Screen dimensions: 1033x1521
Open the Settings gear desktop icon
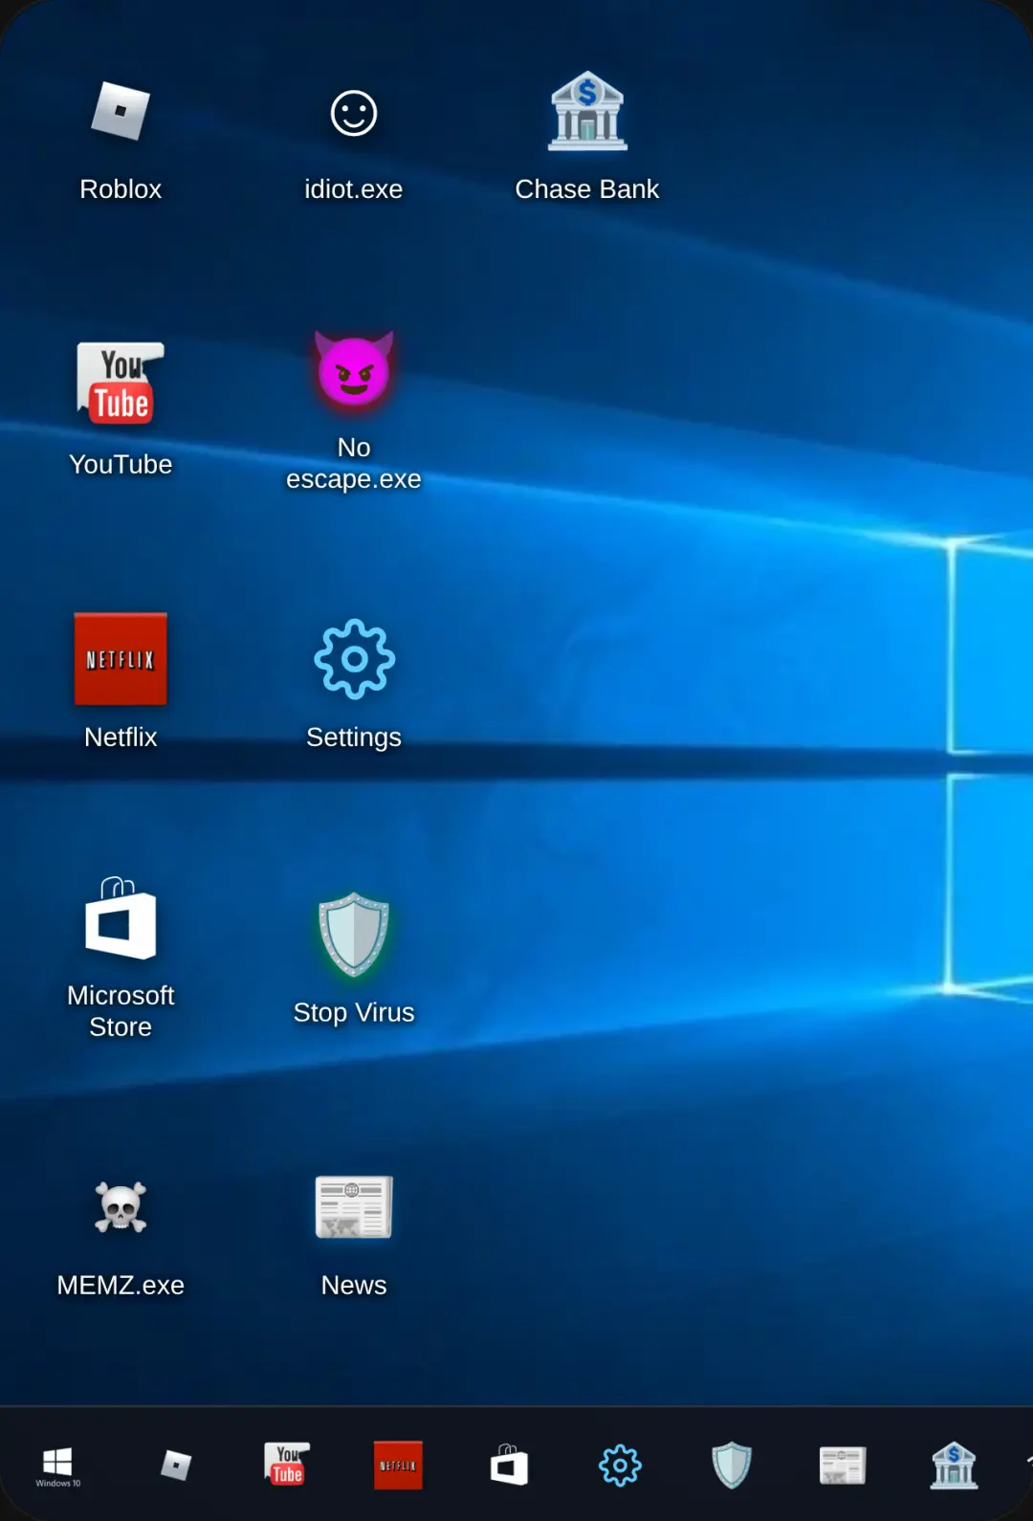pos(354,659)
